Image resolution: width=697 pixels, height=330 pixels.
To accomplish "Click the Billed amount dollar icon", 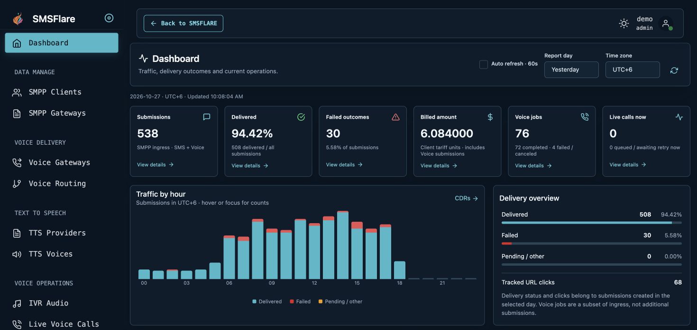I will pyautogui.click(x=490, y=117).
